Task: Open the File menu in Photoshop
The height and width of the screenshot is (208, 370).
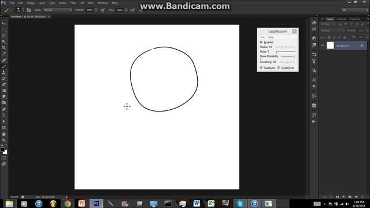Action: click(12, 3)
